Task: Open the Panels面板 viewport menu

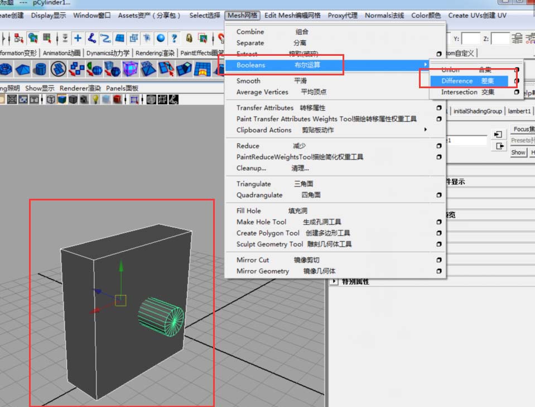Action: tap(122, 88)
